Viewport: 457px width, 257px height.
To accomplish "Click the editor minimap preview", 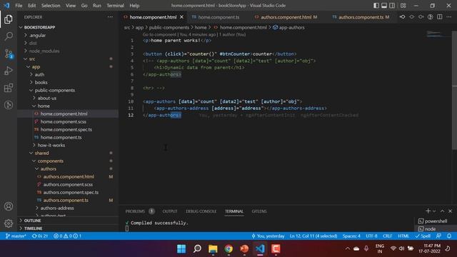I will pyautogui.click(x=437, y=34).
